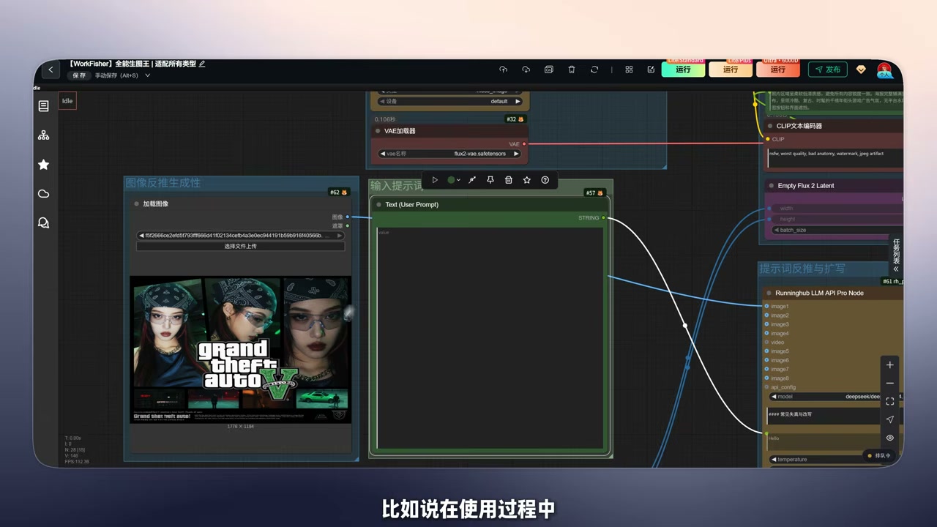
Task: Delete the workflow with the top toolbar trash icon
Action: point(572,70)
